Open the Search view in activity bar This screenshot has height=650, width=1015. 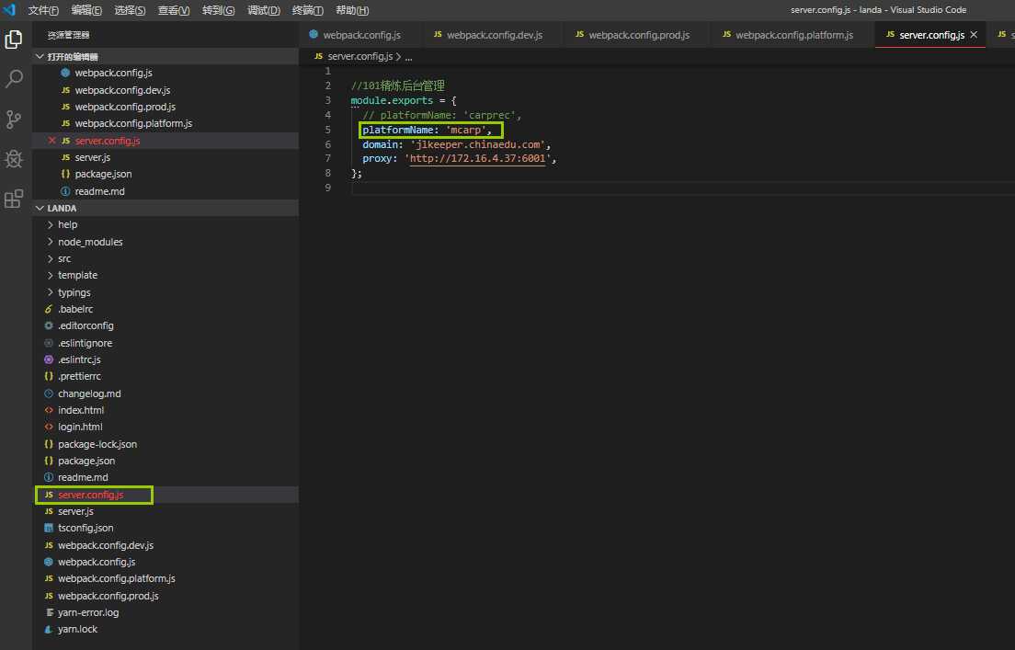pyautogui.click(x=14, y=79)
